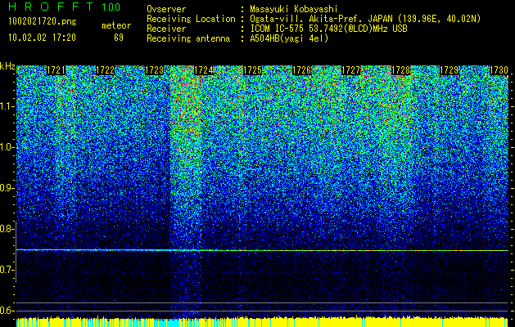
Task: Click the date stamp 10.02.02 17:20
Action: click(x=42, y=38)
